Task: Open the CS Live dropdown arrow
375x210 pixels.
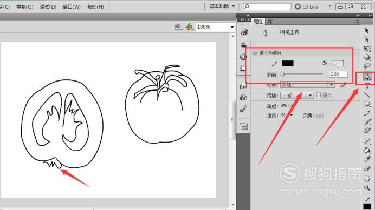Action: coord(329,6)
